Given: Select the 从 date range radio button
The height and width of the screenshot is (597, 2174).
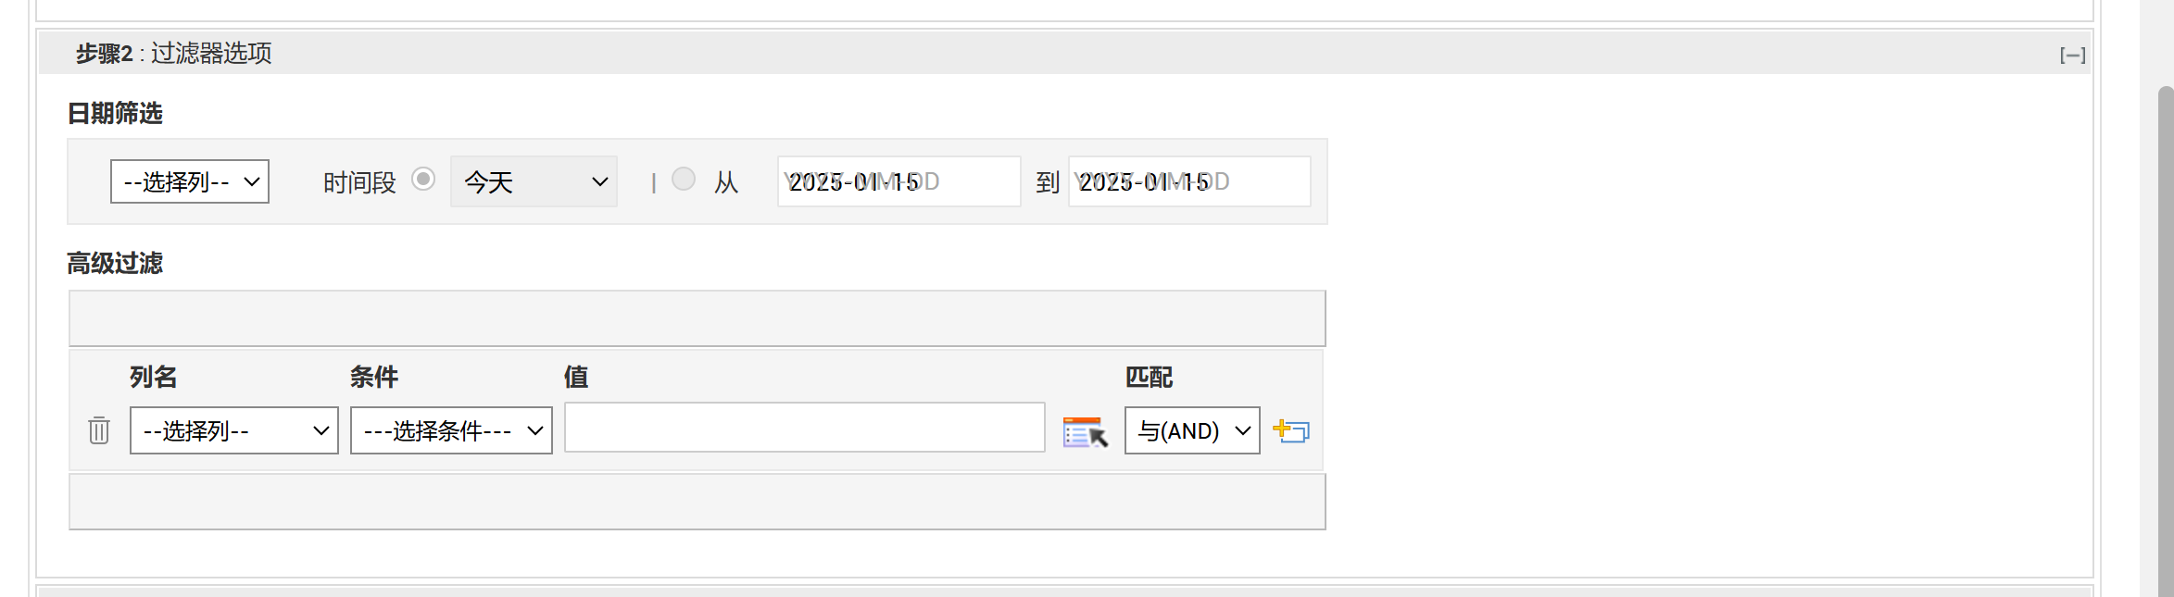Looking at the screenshot, I should (684, 179).
